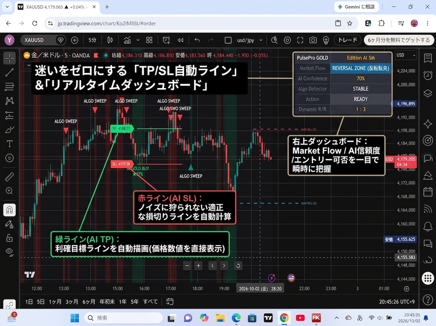This screenshot has height=326, width=436.
Task: Open the go to date calendar
Action: click(x=170, y=302)
